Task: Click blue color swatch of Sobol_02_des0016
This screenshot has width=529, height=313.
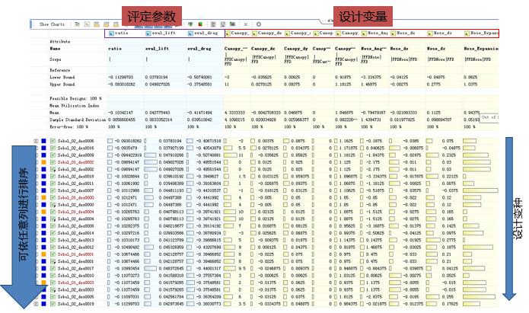Action: [44, 148]
